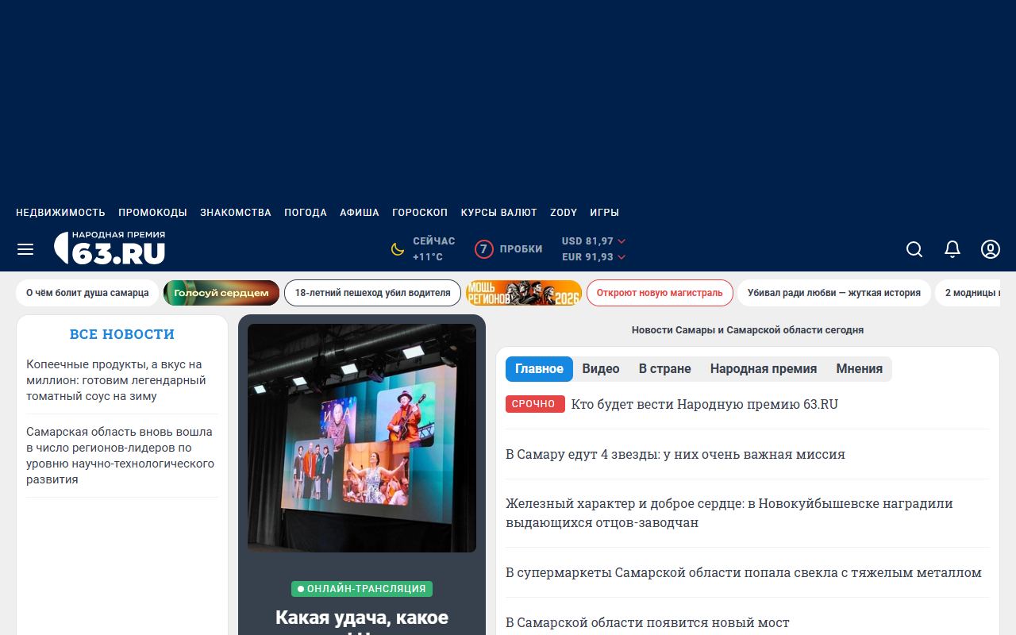1016x635 pixels.
Task: Expand the USD rate chevron
Action: (622, 241)
